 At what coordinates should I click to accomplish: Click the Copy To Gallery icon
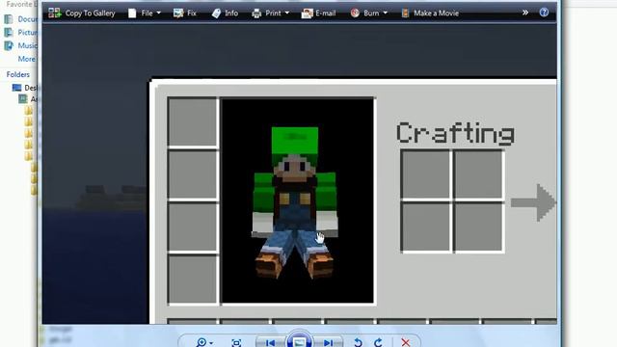55,13
